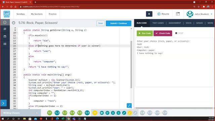This screenshot has width=215, height=121.
Task: Go to lesson 5.8 bubble
Action: click(142, 113)
